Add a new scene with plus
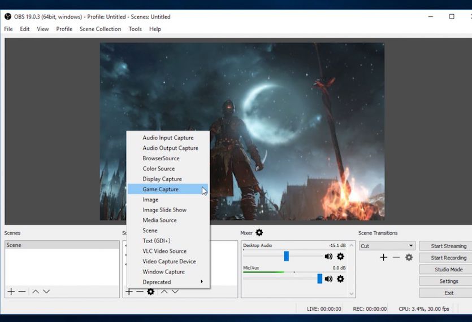 pyautogui.click(x=11, y=292)
